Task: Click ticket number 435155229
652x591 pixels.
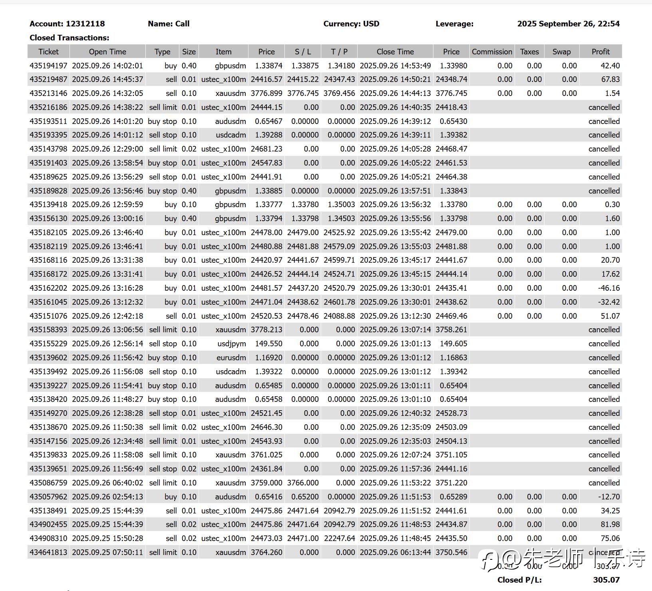Action: tap(48, 343)
